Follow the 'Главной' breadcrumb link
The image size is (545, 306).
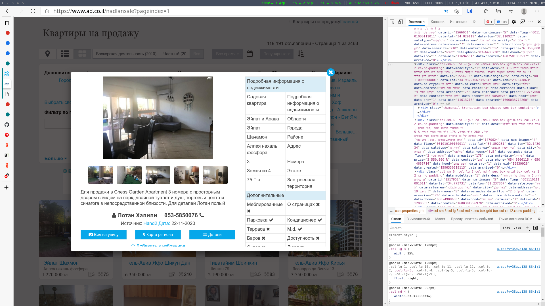[349, 22]
